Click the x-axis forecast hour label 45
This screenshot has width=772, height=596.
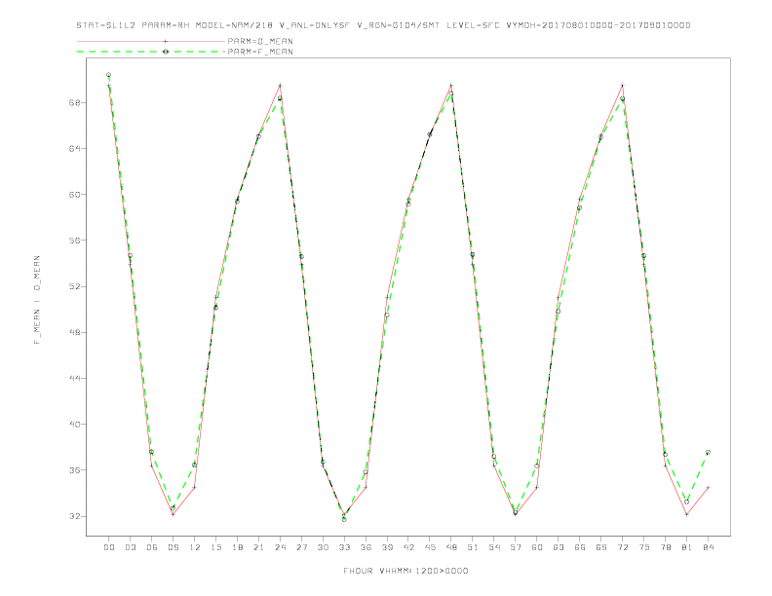430,547
